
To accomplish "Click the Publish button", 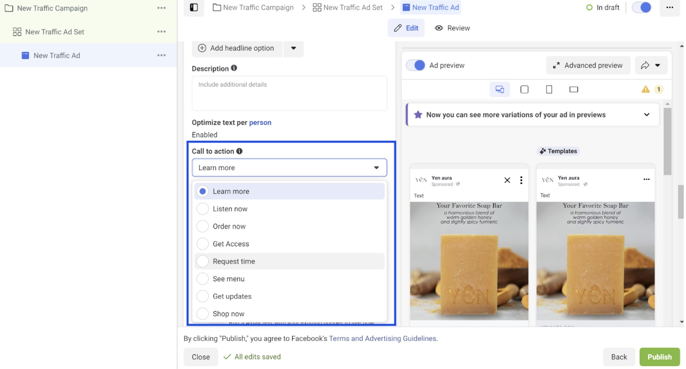I will pos(659,357).
